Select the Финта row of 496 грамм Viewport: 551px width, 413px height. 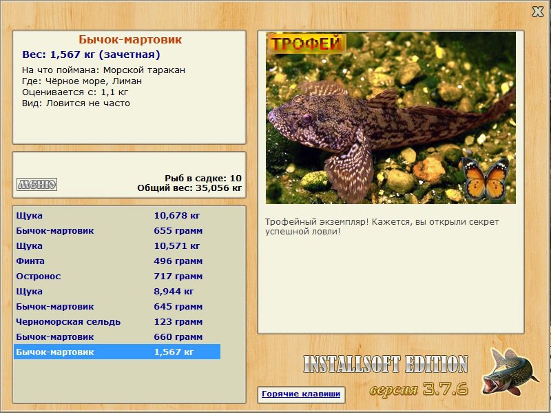tap(117, 261)
